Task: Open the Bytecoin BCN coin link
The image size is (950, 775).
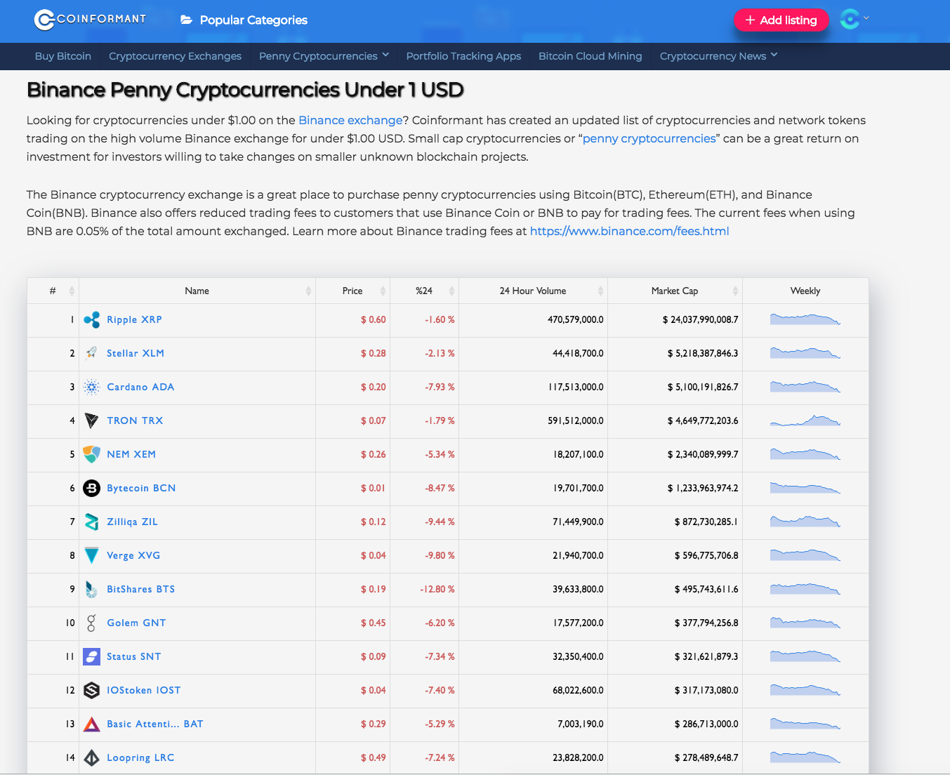Action: (x=141, y=488)
